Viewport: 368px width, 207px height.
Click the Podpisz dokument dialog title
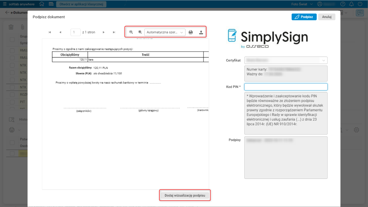(49, 17)
